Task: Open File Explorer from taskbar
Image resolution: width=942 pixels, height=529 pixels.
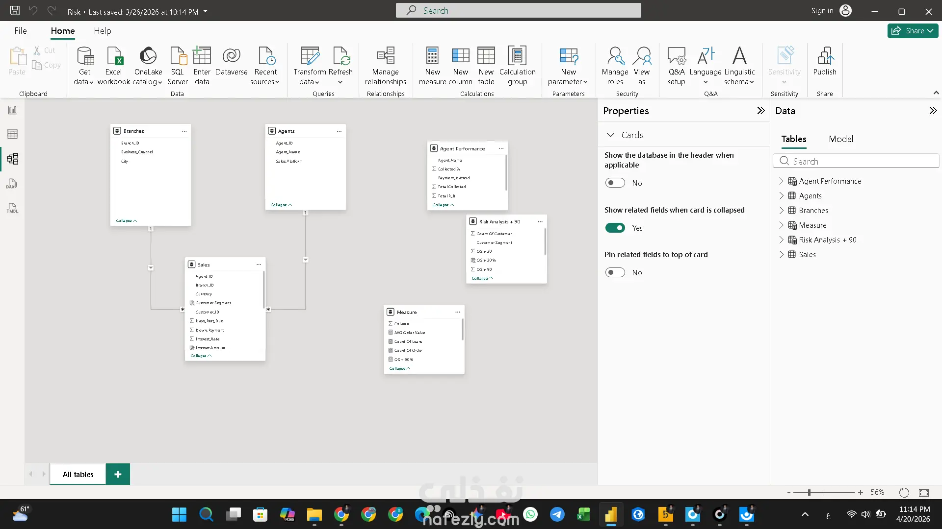Action: click(x=314, y=514)
